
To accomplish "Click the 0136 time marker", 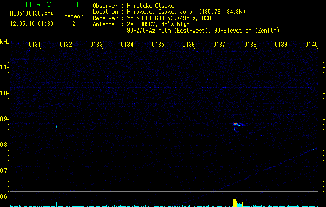I will 189,45.
